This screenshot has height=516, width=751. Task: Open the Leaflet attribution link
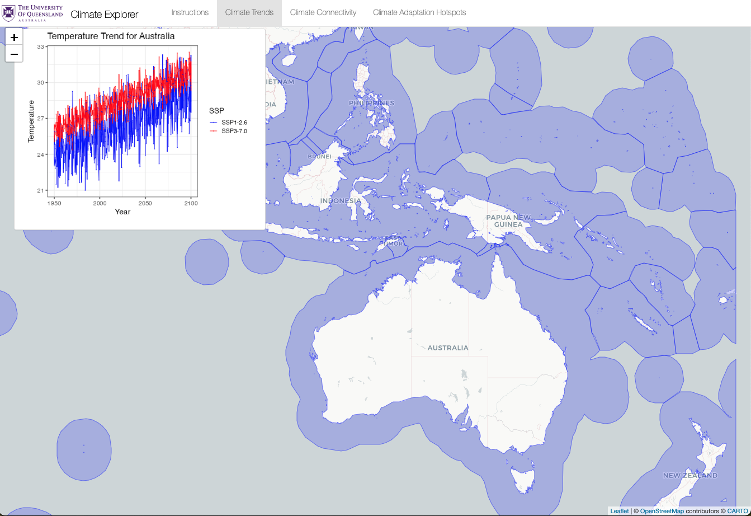point(619,511)
